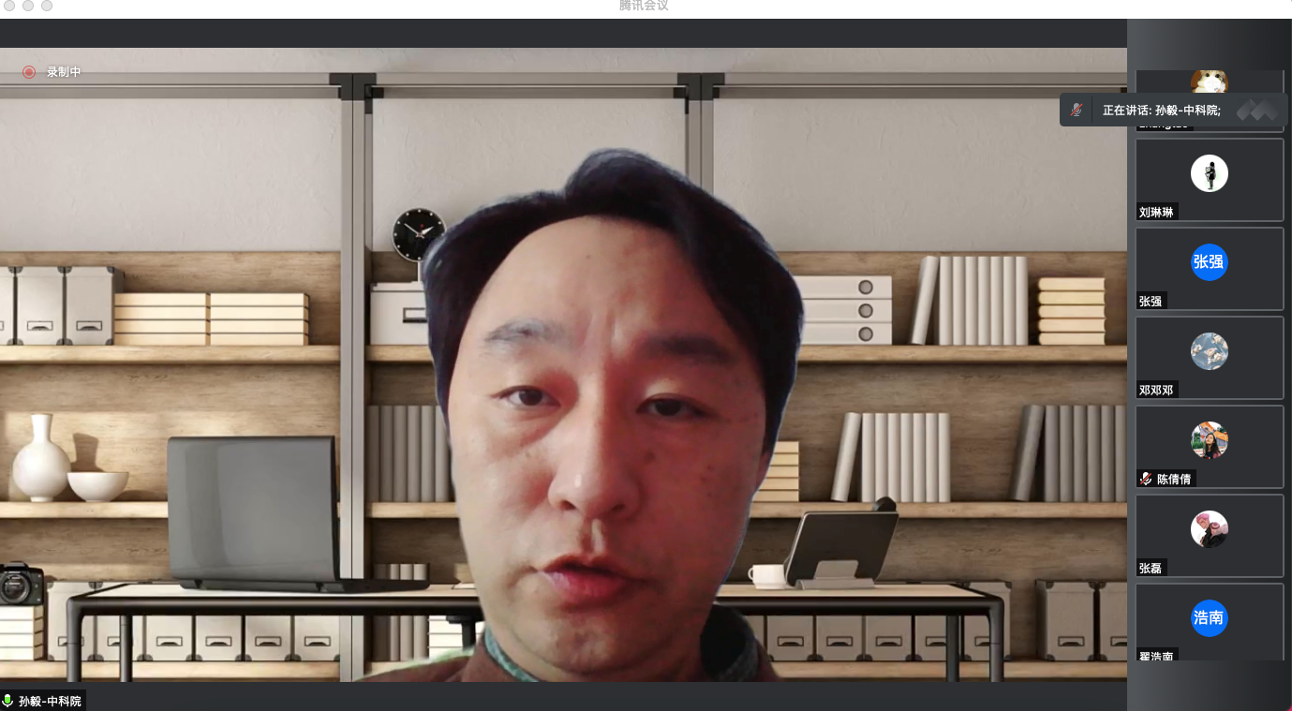This screenshot has width=1292, height=711.
Task: Click the main speaker video area
Action: point(562,375)
